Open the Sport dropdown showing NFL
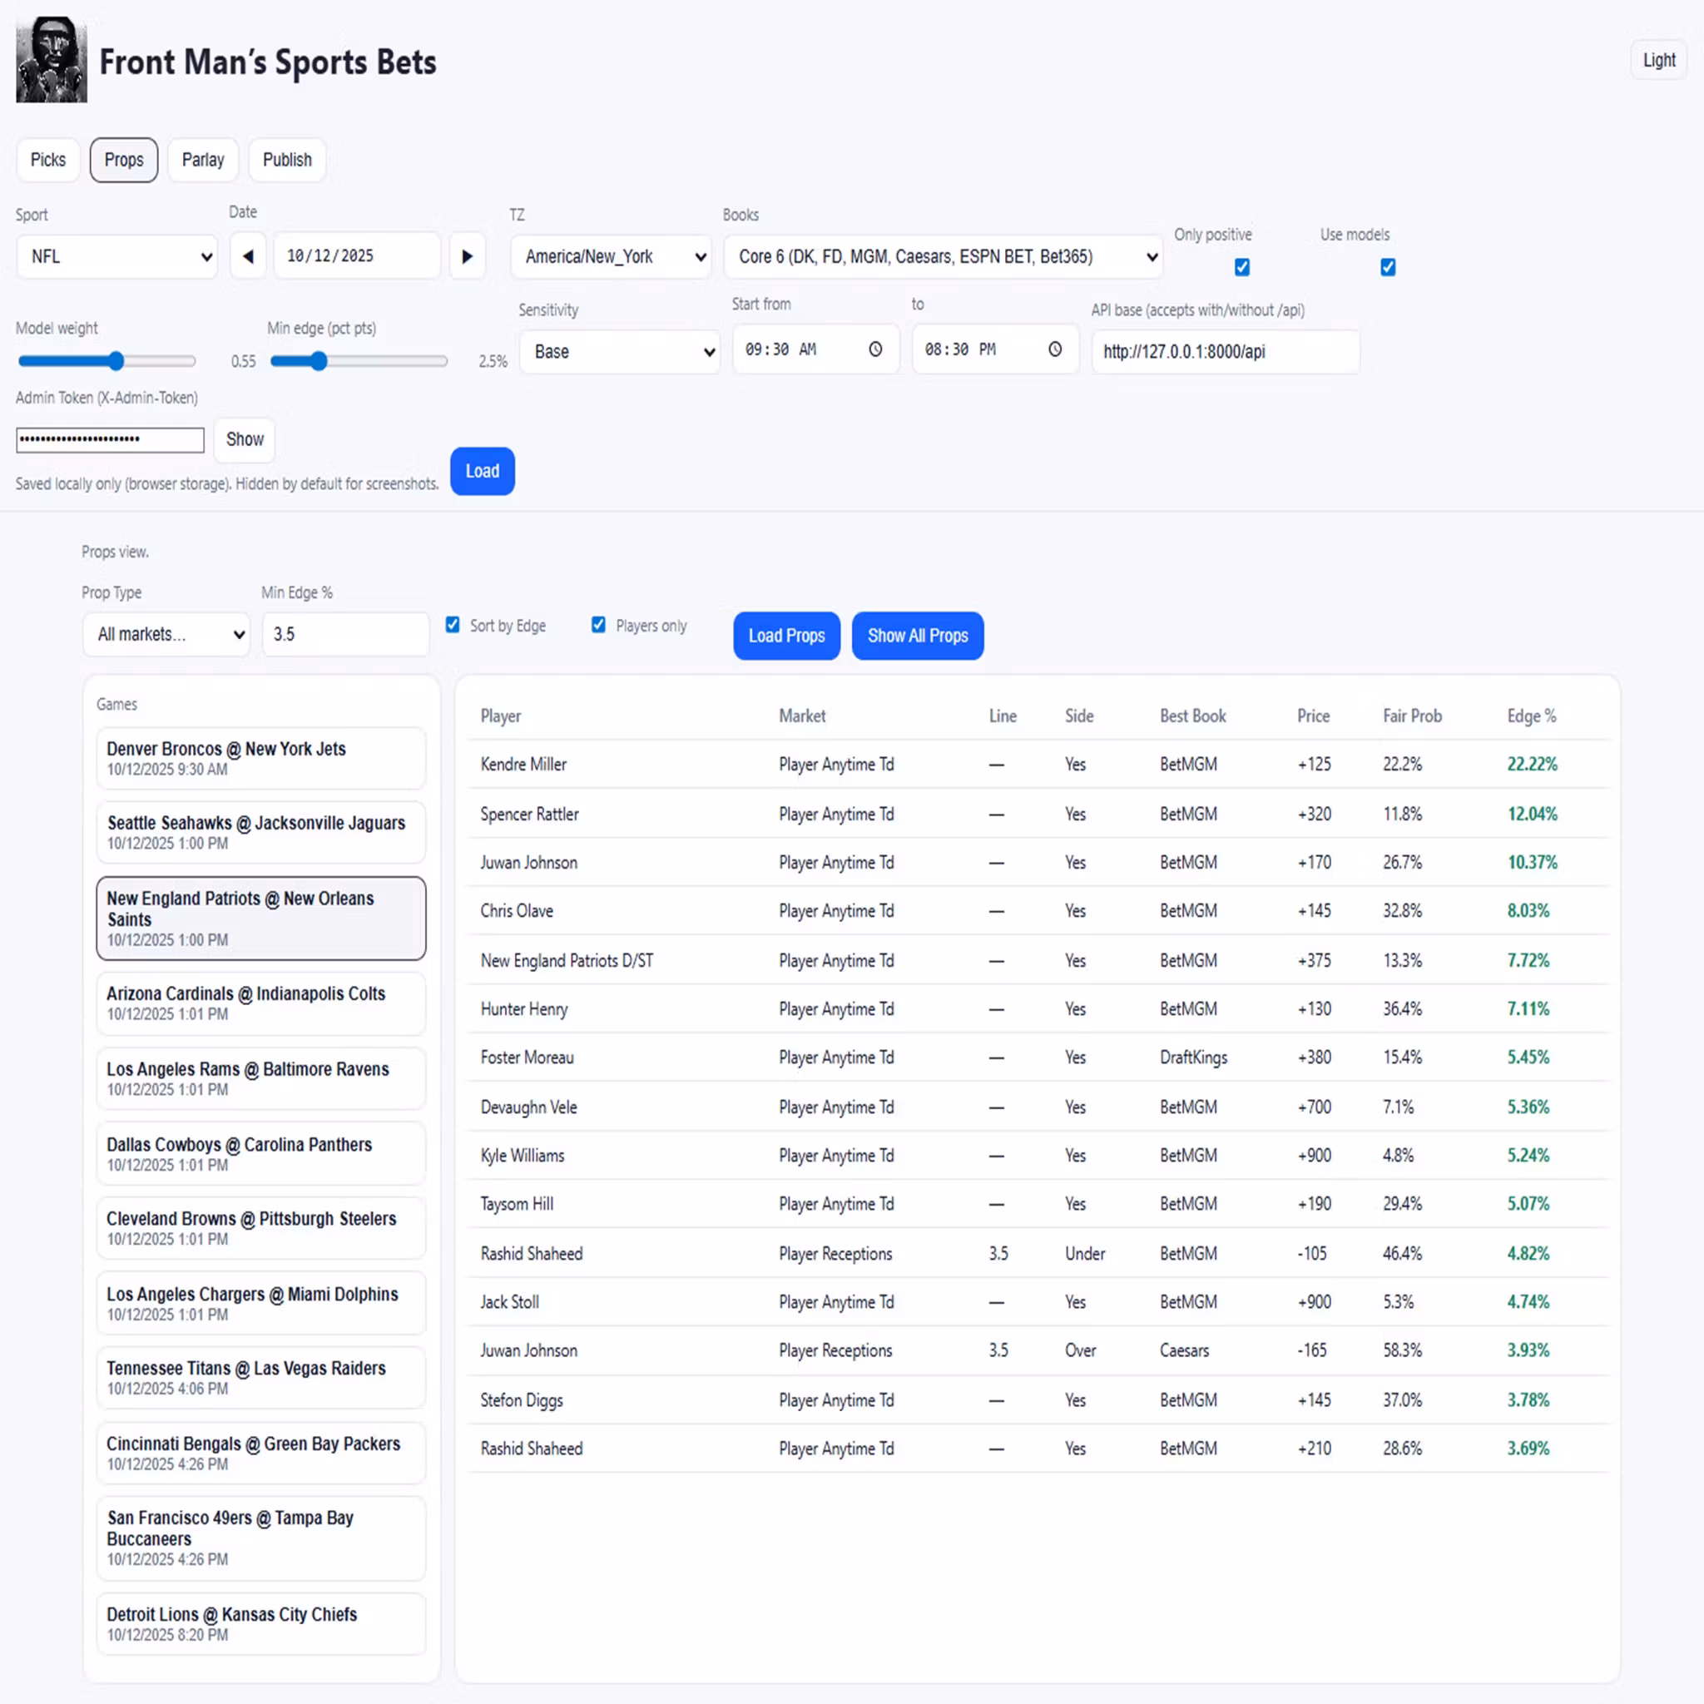Screen dimensions: 1704x1704 click(117, 256)
